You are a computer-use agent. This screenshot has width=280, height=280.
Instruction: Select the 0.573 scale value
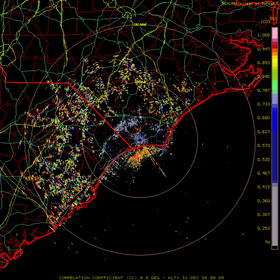[264, 146]
